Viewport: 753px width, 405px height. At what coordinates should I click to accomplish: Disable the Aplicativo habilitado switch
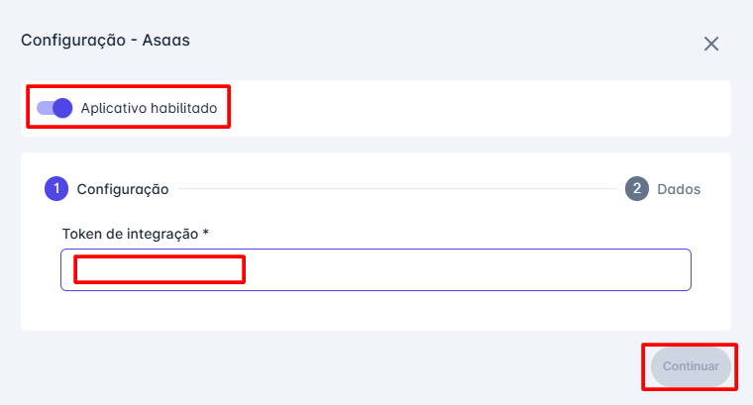pyautogui.click(x=54, y=107)
